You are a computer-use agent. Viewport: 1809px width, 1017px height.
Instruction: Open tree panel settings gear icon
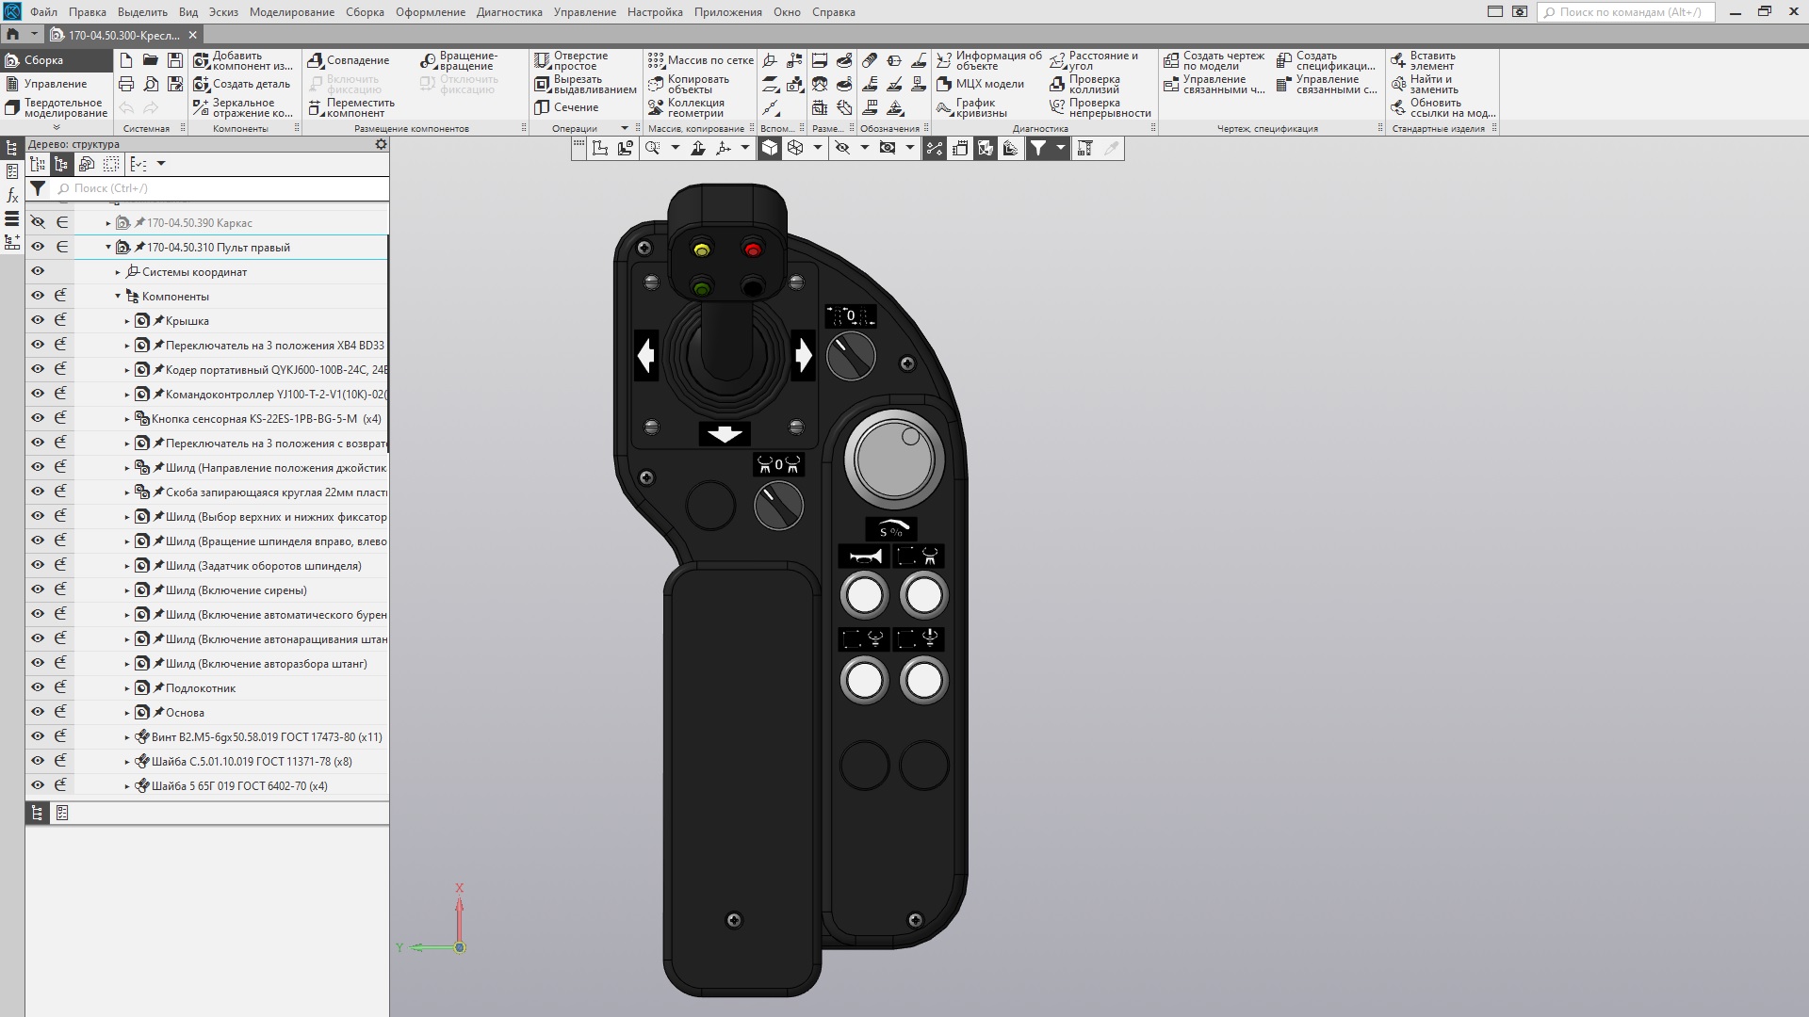pos(381,144)
